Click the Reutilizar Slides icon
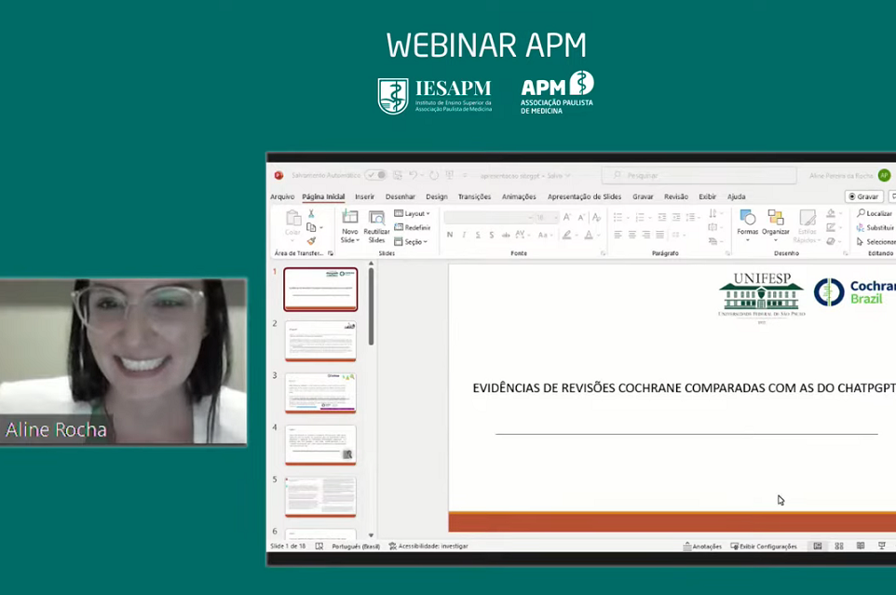The image size is (896, 595). [x=376, y=220]
